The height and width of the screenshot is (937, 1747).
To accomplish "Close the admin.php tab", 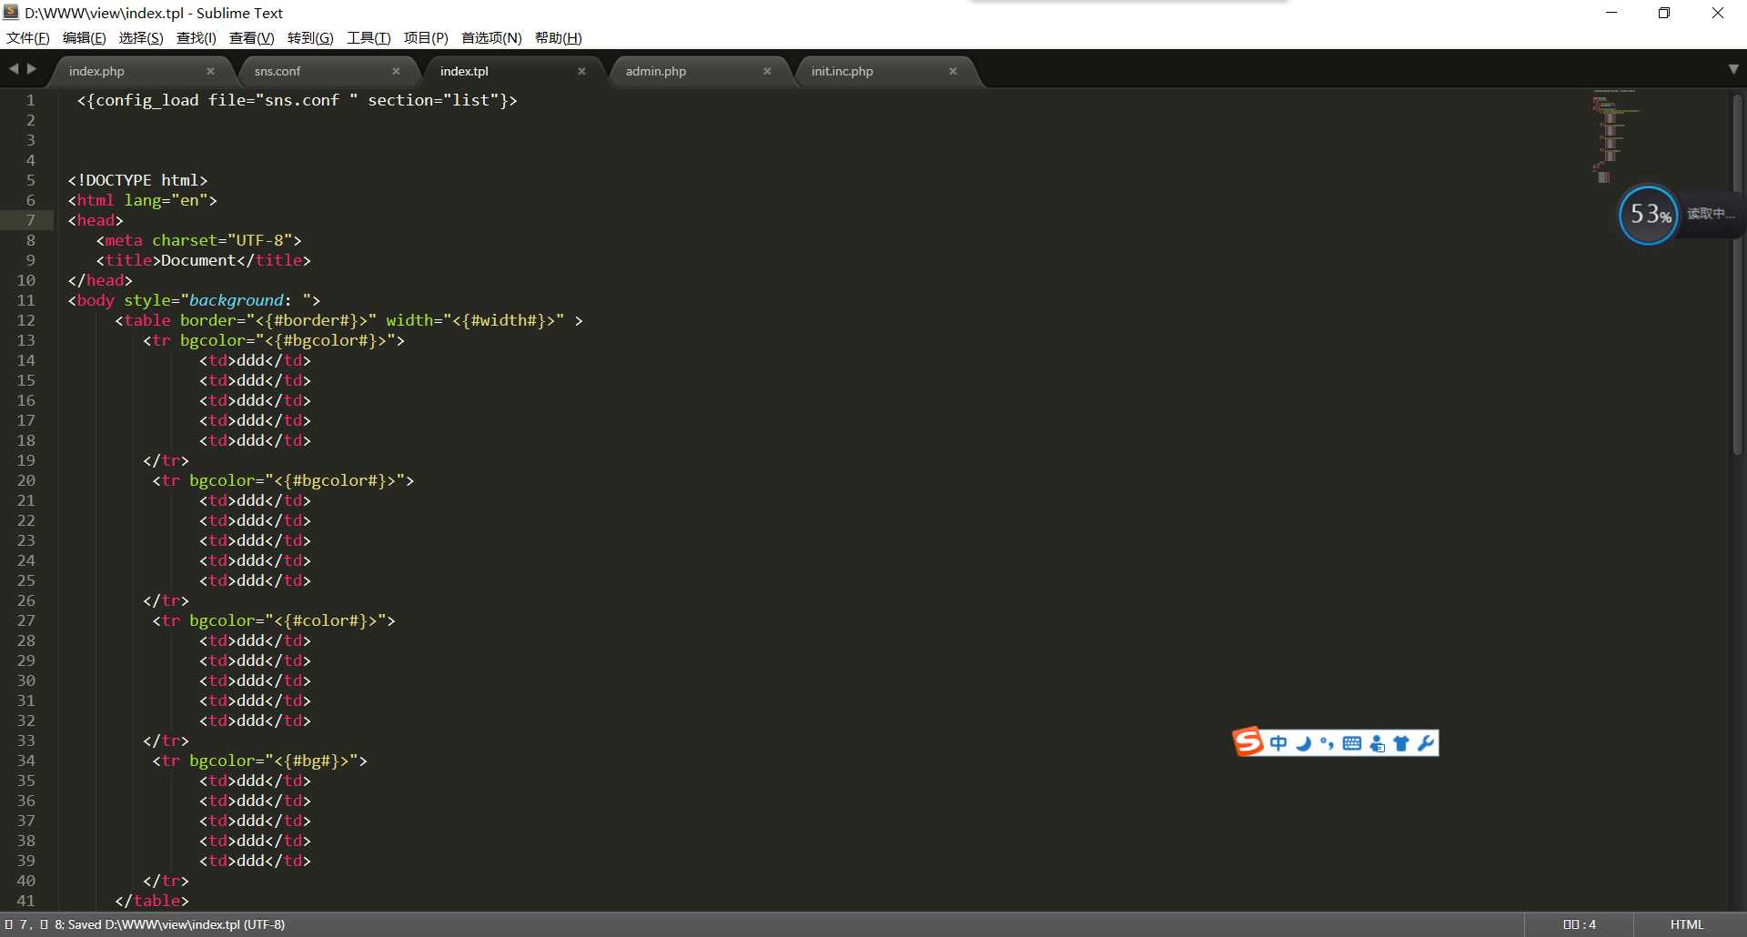I will tap(767, 71).
